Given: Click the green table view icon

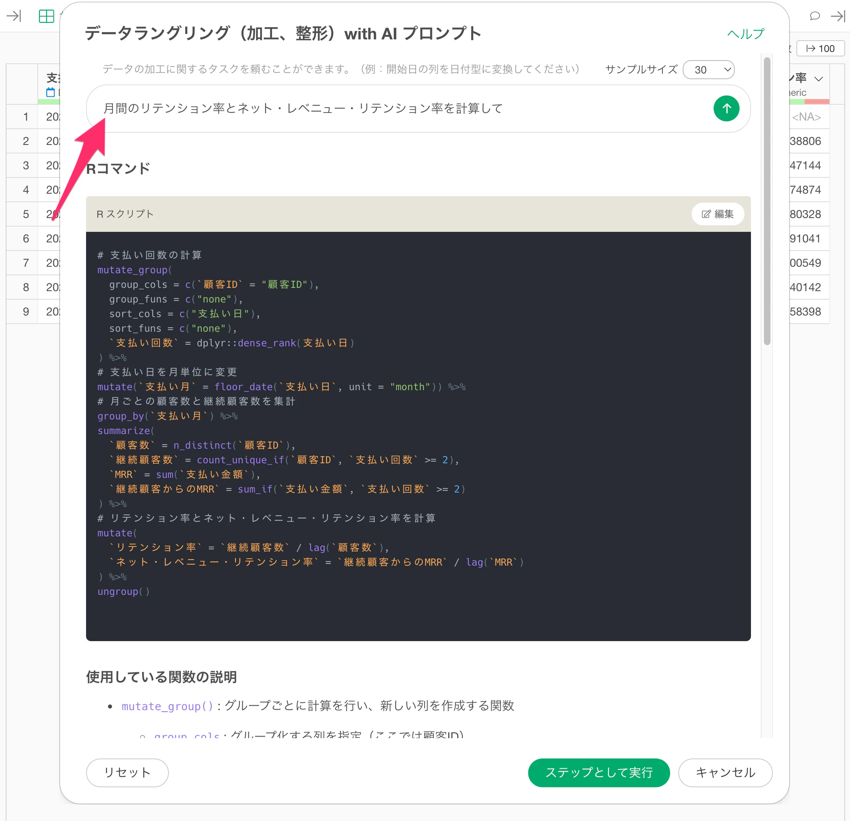Looking at the screenshot, I should click(x=46, y=16).
